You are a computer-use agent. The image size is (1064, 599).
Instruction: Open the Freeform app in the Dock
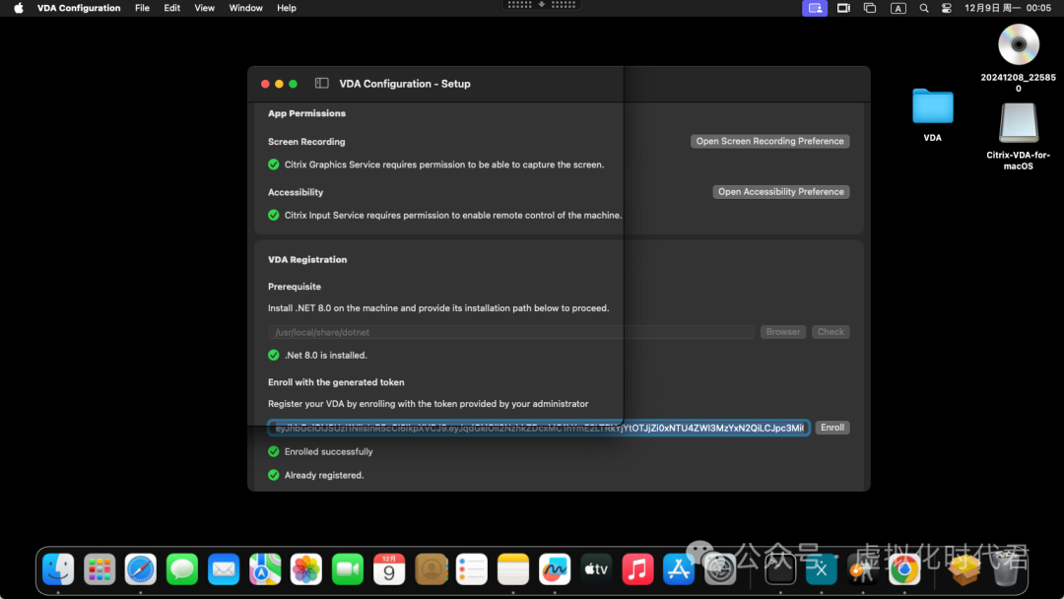coord(555,569)
